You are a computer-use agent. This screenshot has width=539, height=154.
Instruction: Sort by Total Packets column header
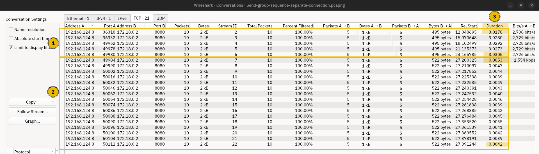[x=255, y=26]
